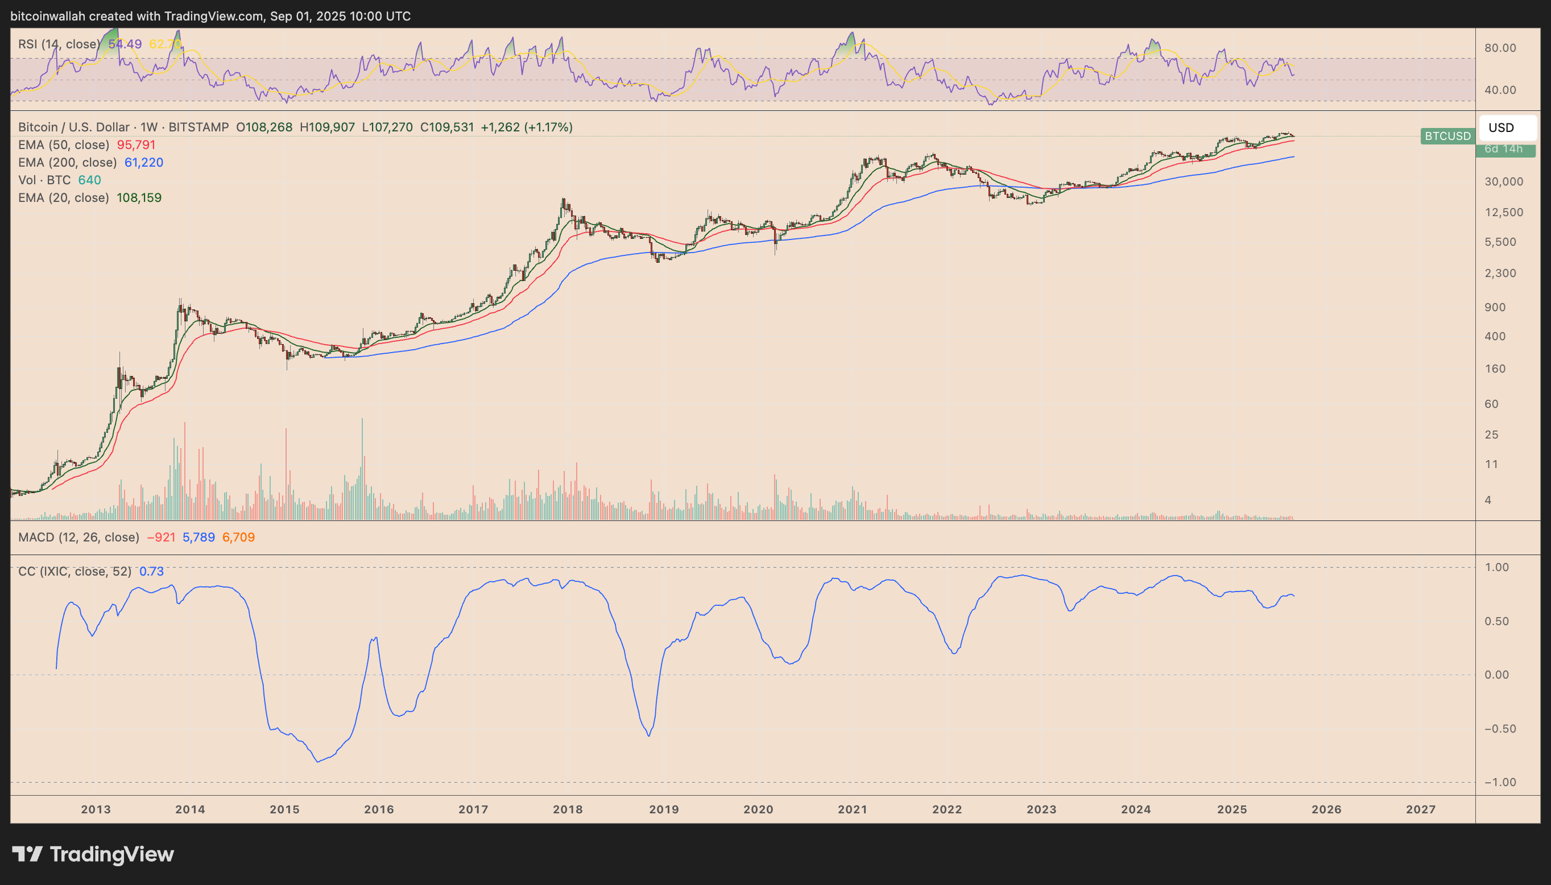
Task: Click the TradingView wordmark text
Action: click(x=112, y=854)
